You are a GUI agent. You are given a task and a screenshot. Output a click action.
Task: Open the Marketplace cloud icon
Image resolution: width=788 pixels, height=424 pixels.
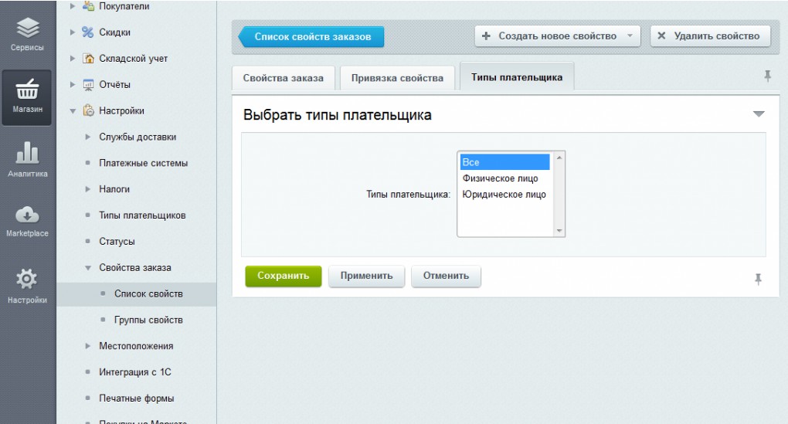(x=27, y=215)
